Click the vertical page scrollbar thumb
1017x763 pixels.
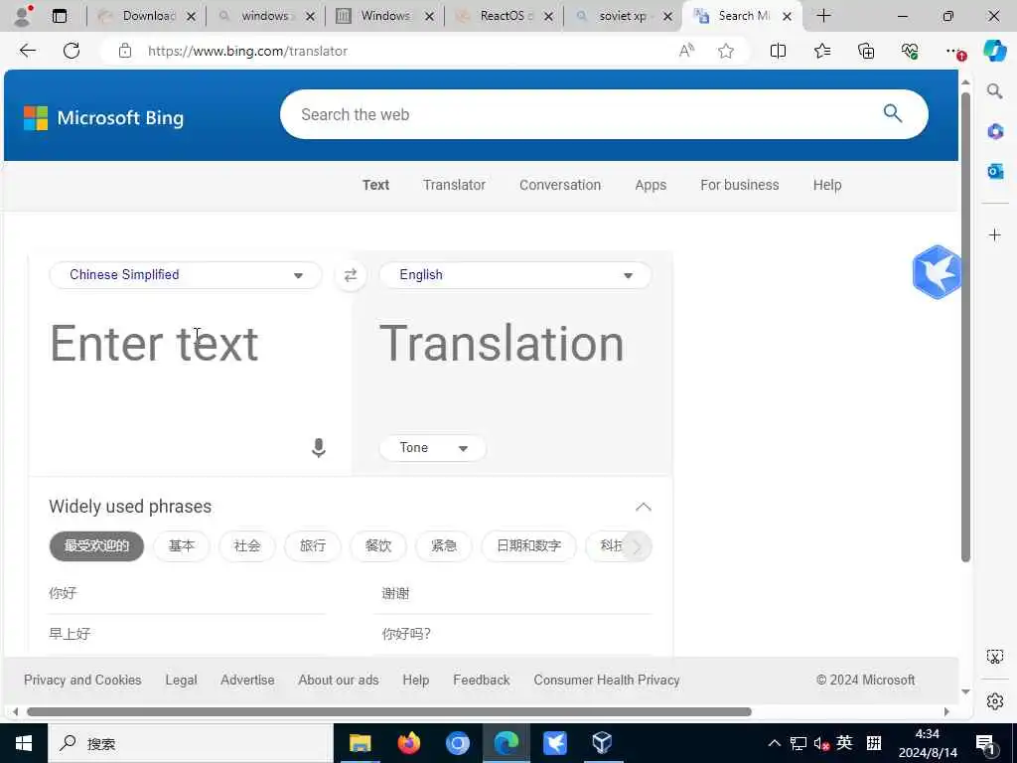[965, 328]
